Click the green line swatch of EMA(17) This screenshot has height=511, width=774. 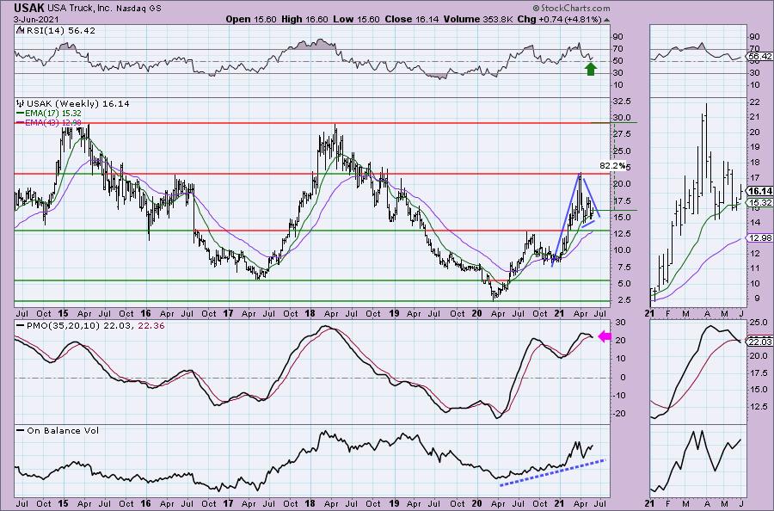[21, 114]
